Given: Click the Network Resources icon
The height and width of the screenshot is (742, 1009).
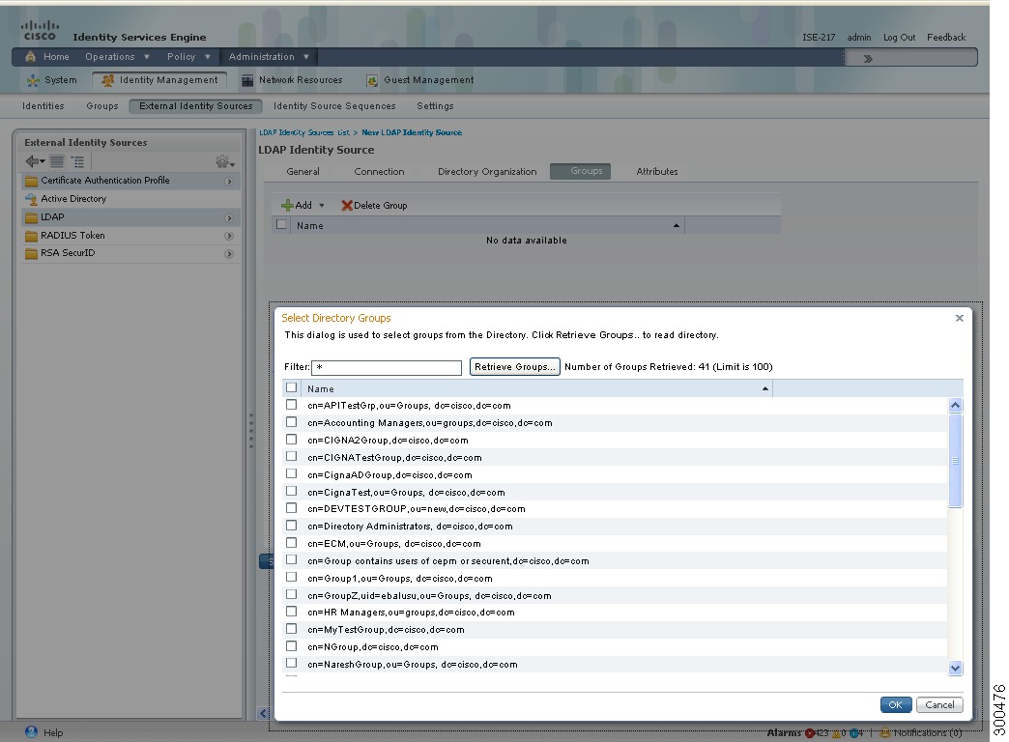Looking at the screenshot, I should [247, 80].
